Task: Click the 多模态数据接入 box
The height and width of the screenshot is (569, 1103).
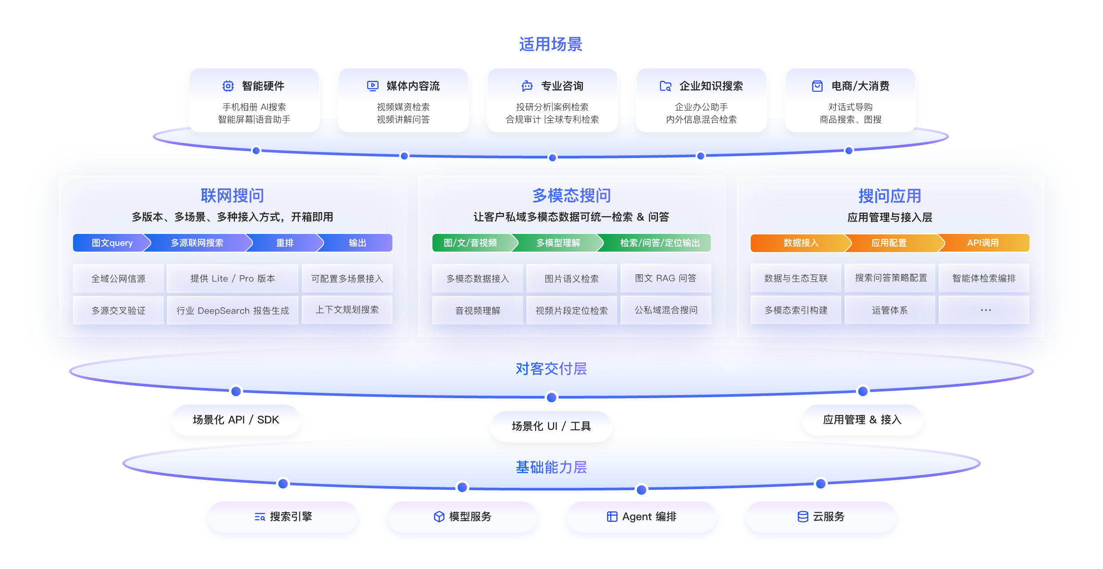Action: click(x=478, y=279)
